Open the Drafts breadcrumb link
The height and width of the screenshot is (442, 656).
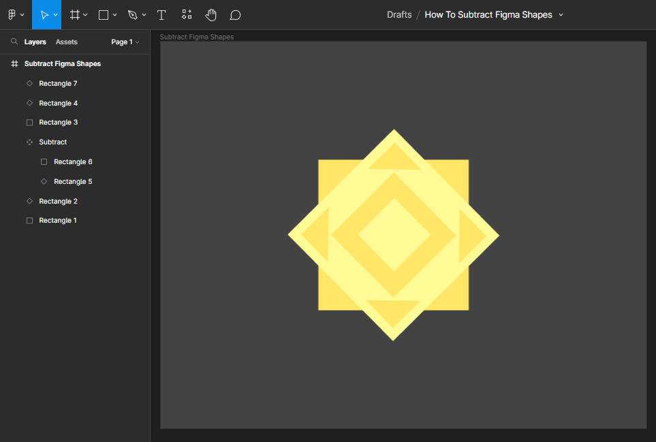[399, 14]
